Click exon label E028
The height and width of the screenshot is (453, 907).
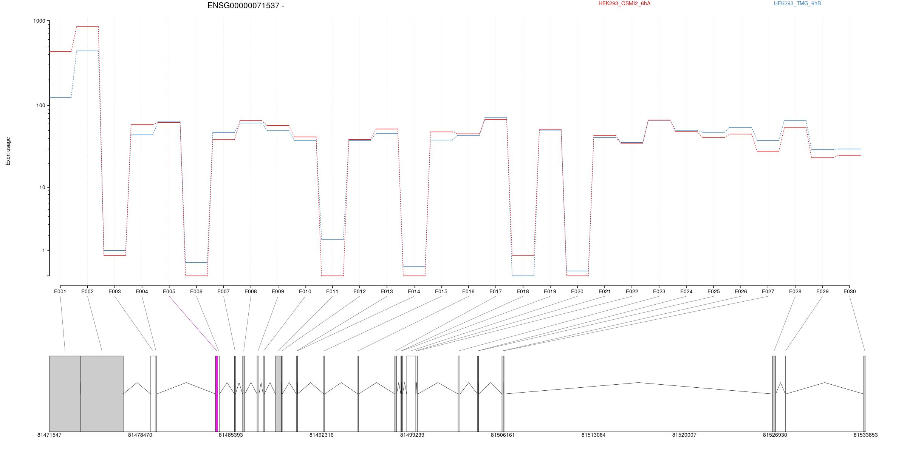795,291
